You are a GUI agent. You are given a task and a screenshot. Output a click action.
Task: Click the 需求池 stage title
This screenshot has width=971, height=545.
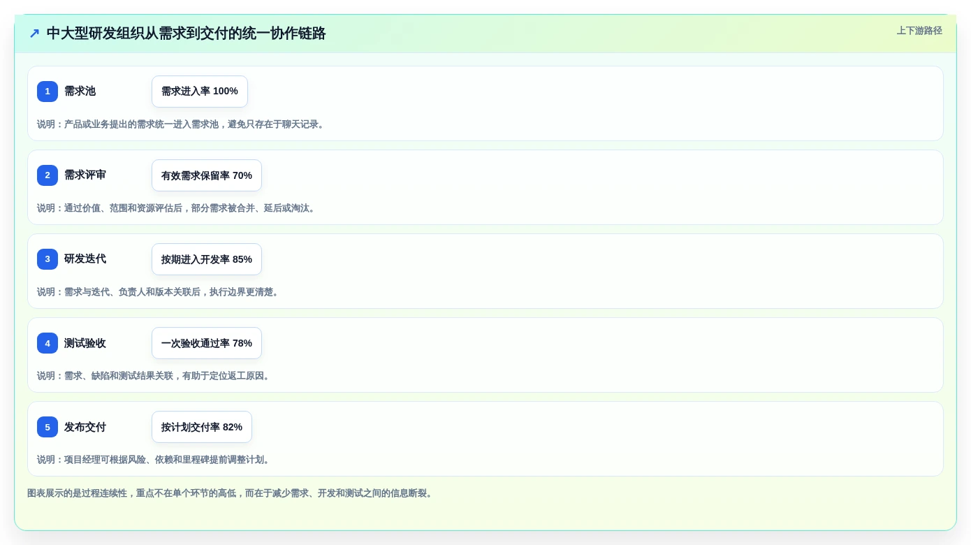point(80,92)
